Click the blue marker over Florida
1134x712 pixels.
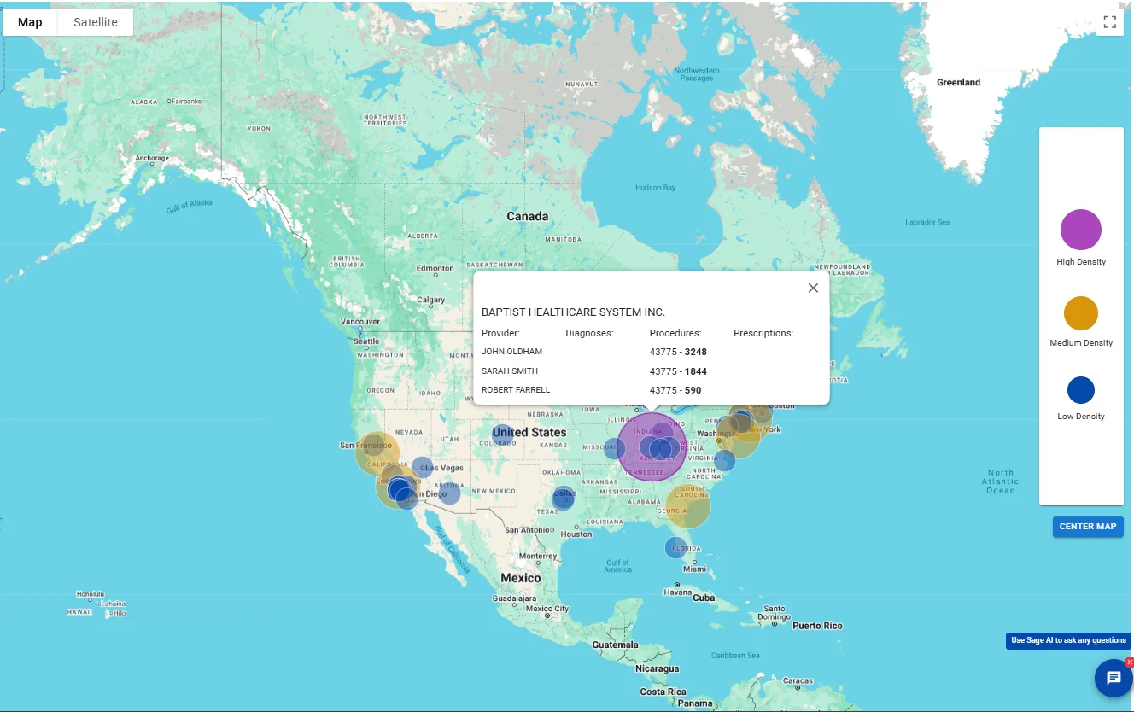[676, 547]
